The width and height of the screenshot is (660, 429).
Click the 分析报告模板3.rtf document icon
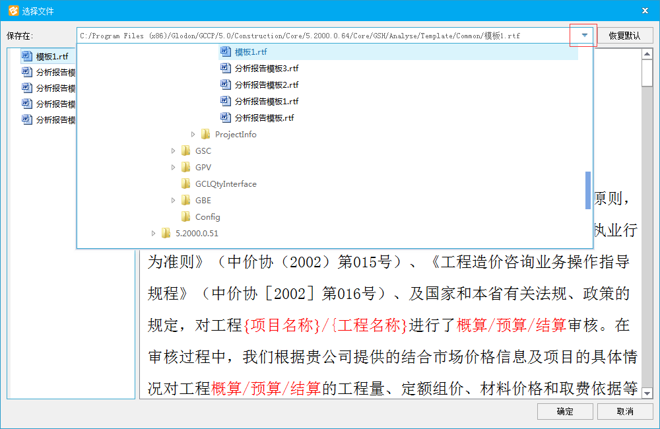coord(225,69)
